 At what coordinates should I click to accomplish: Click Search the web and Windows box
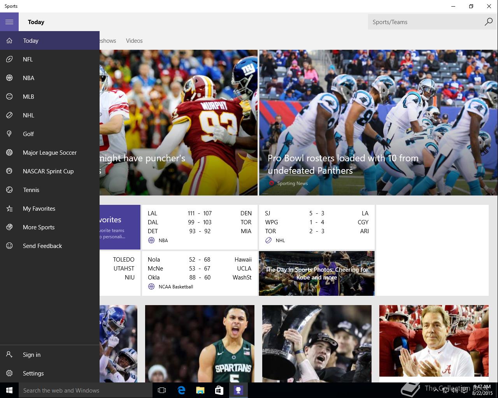point(86,390)
